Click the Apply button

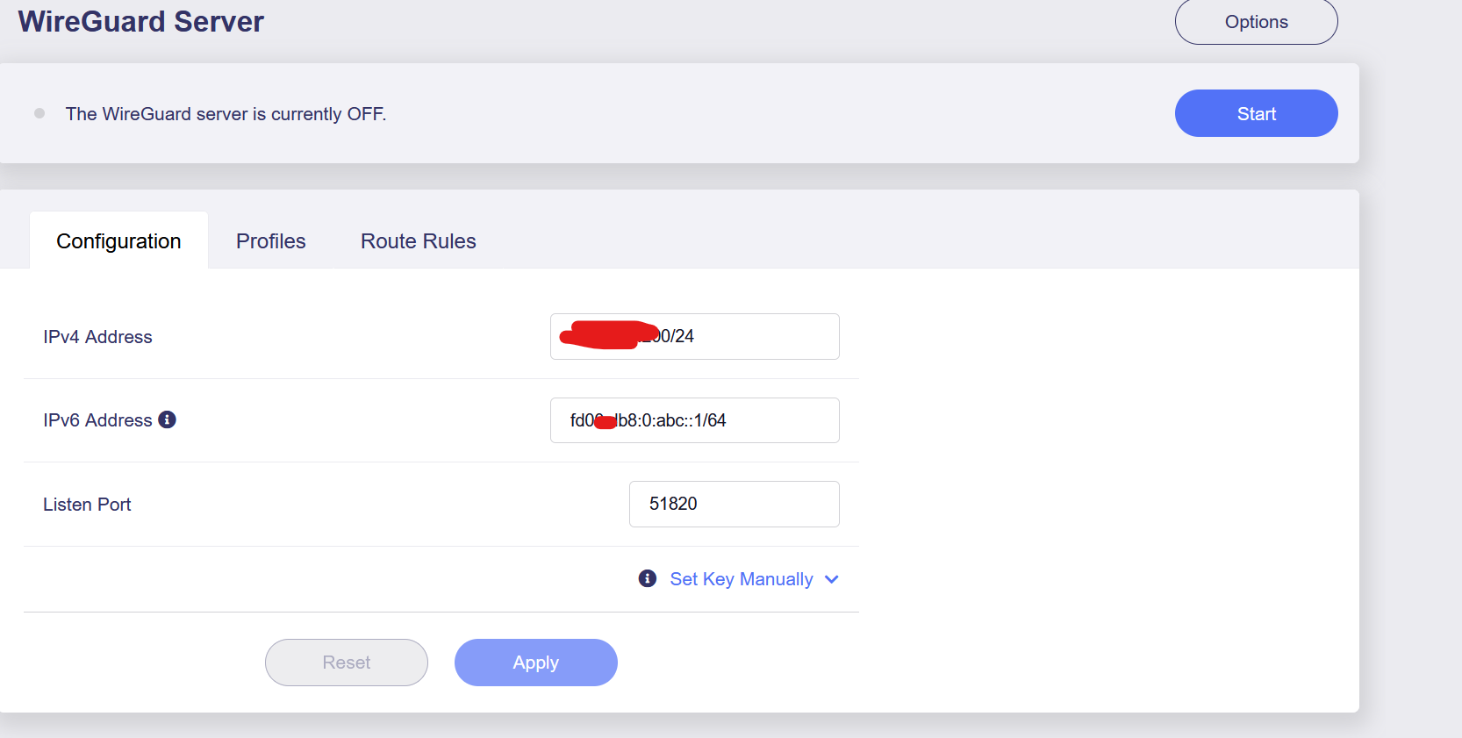(x=535, y=663)
